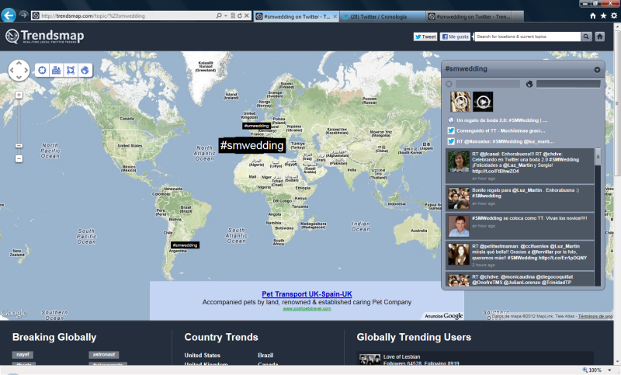621x375 pixels.
Task: Click the Anuncios Google label
Action: click(x=443, y=315)
